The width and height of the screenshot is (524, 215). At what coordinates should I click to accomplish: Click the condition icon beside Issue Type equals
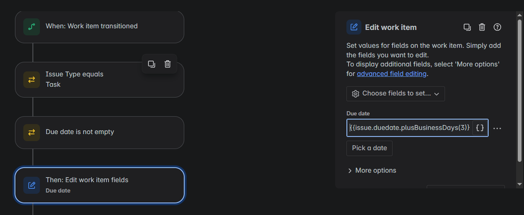(32, 80)
